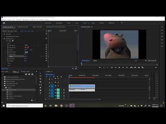This screenshot has width=166, height=124.
Task: Mark Out point in Program monitor
Action: click(x=107, y=68)
